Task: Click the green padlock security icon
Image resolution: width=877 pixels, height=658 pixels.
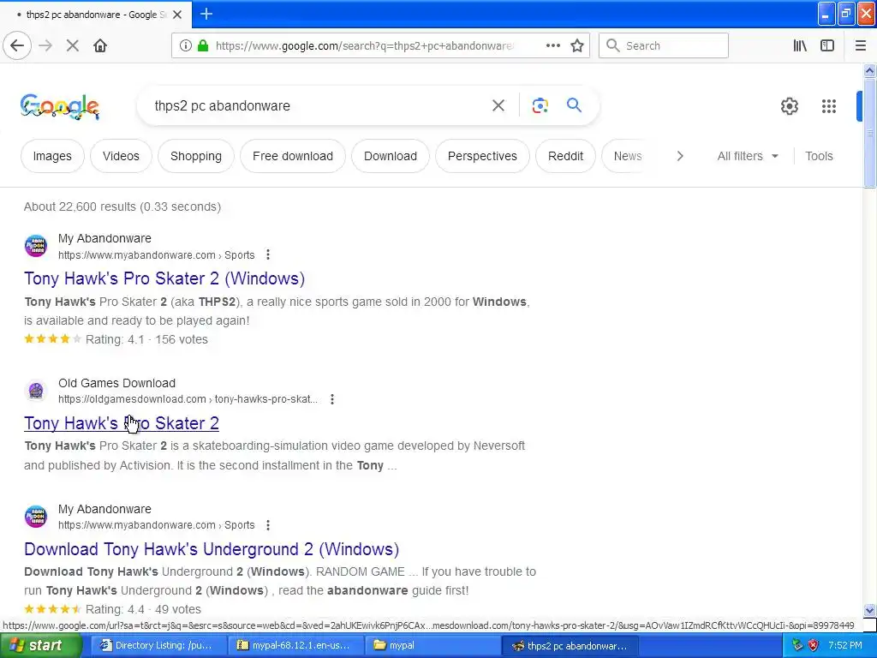Action: [x=203, y=46]
